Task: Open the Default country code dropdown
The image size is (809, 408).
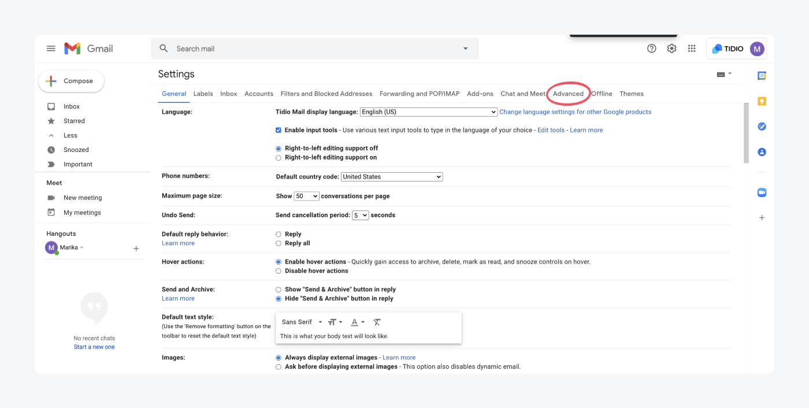Action: [392, 176]
